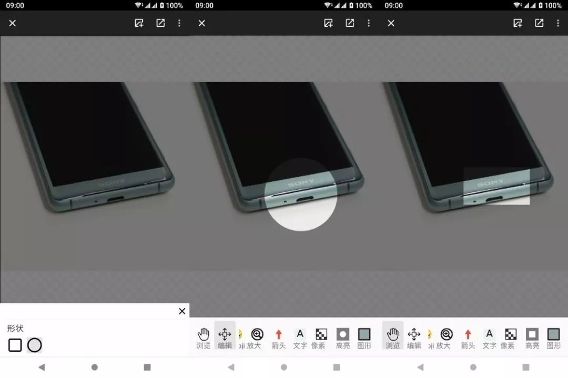Open three-dot overflow menu in rectangle-highlight screen
Screen dimensions: 568x378
558,23
